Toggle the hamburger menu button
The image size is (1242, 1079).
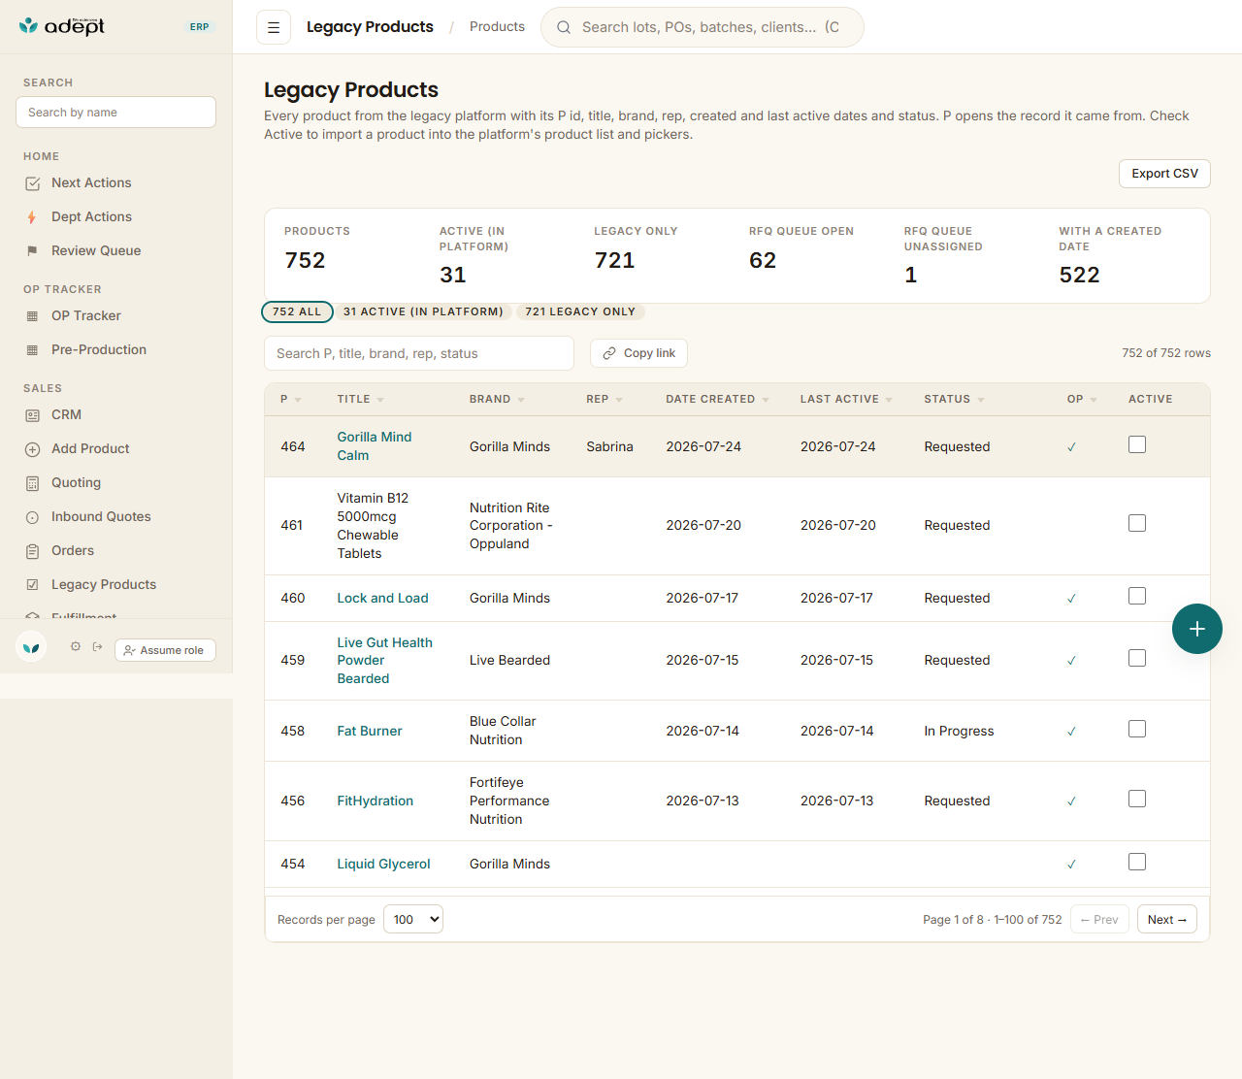274,27
